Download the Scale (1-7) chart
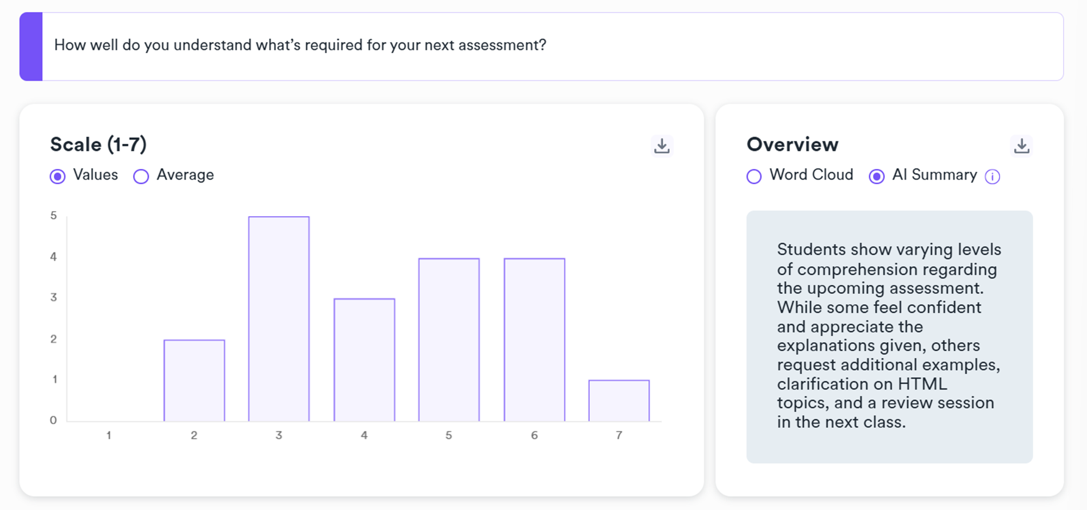Image resolution: width=1087 pixels, height=510 pixels. point(662,146)
